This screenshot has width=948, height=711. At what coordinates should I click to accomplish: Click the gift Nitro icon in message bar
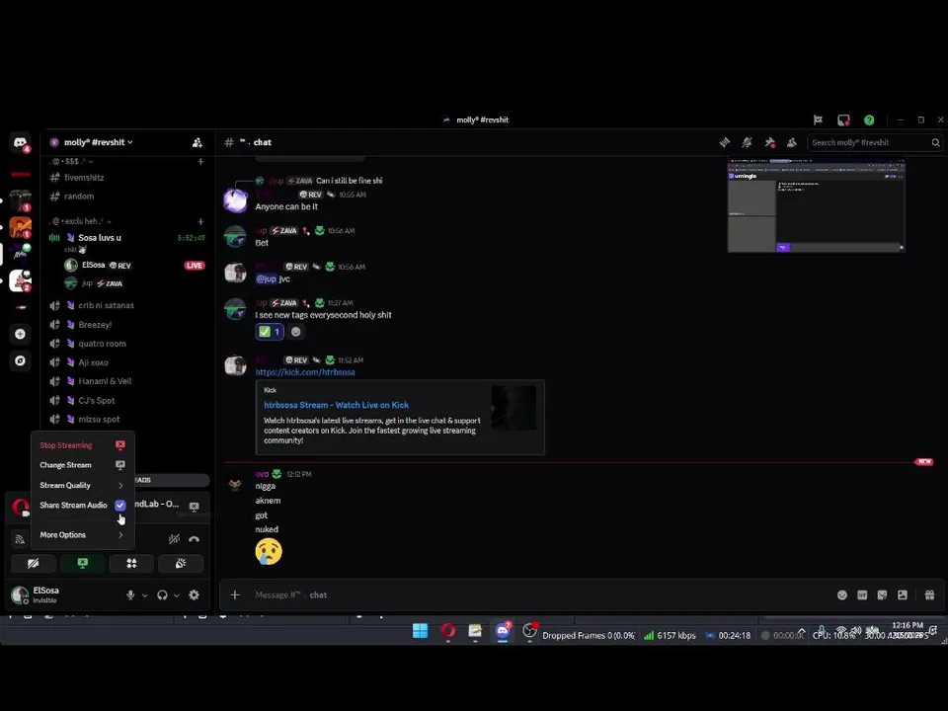tap(930, 594)
